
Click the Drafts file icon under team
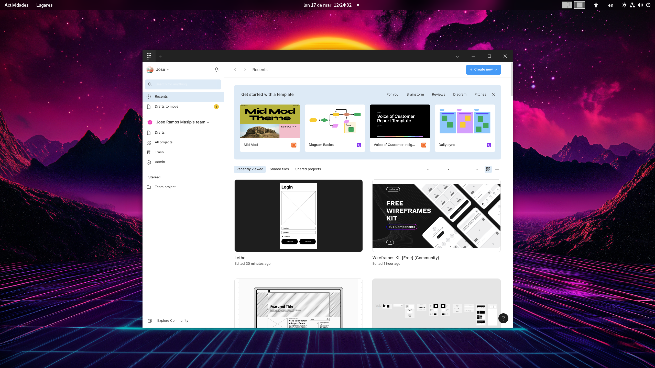click(149, 133)
